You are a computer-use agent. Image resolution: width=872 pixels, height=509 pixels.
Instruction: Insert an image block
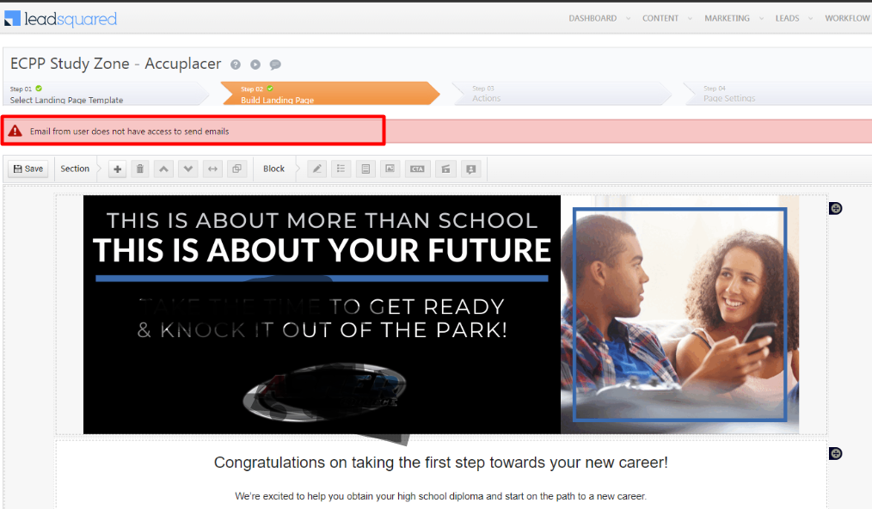click(390, 169)
